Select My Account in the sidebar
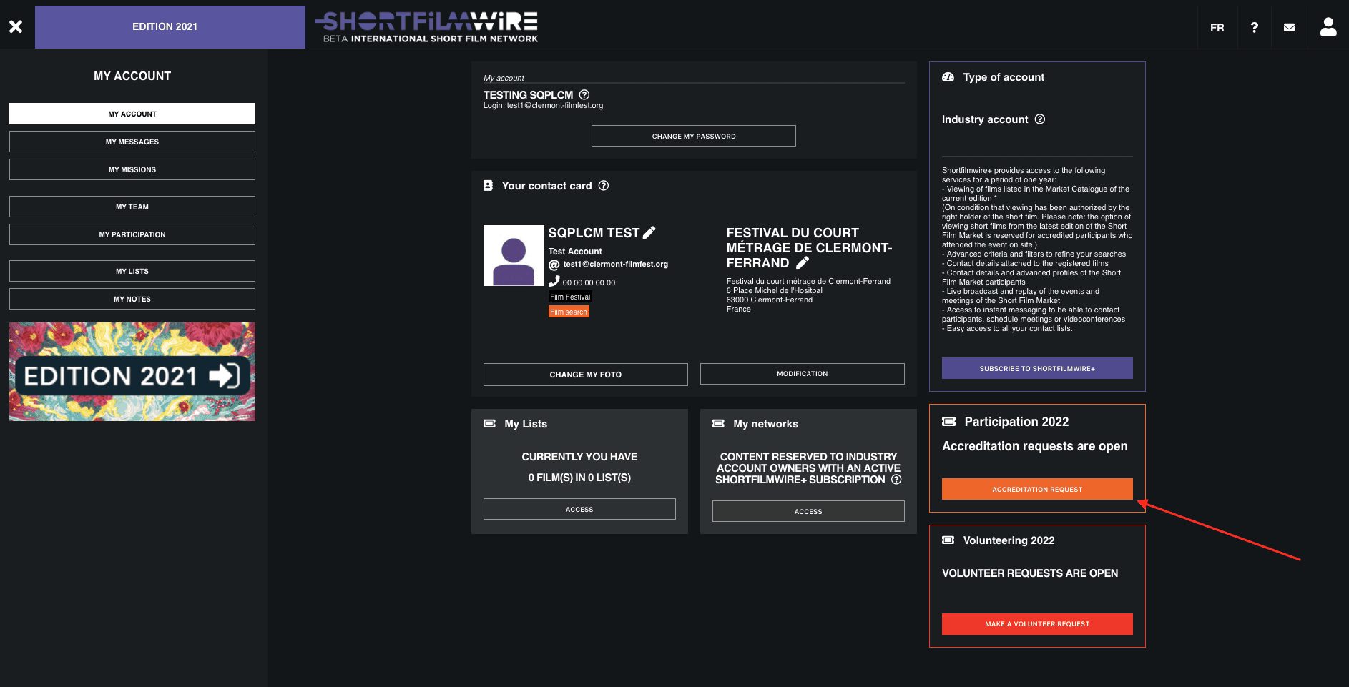The width and height of the screenshot is (1349, 687). click(x=132, y=114)
